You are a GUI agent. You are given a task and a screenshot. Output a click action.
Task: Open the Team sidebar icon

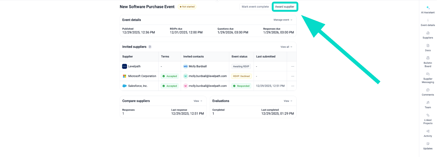[x=428, y=103]
